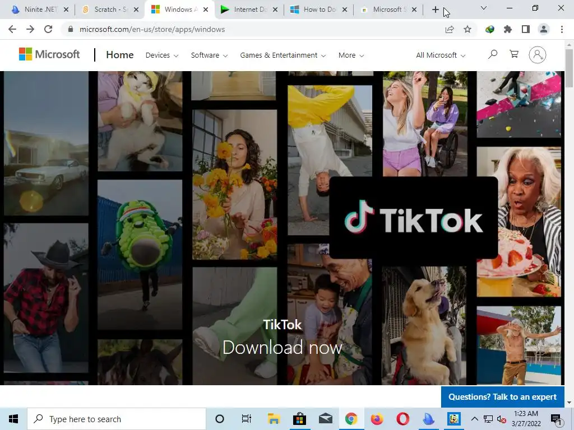Click the page vertical scrollbar thumb
574x430 pixels.
(569, 68)
